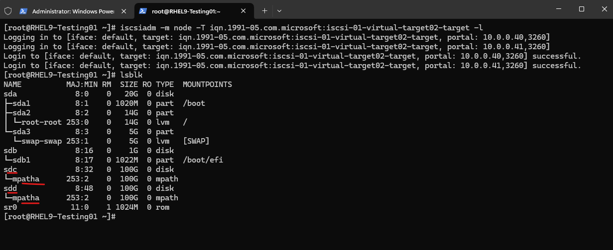Click the /boot/efi mount point text
Screen dimensions: 613x250
(x=203, y=160)
